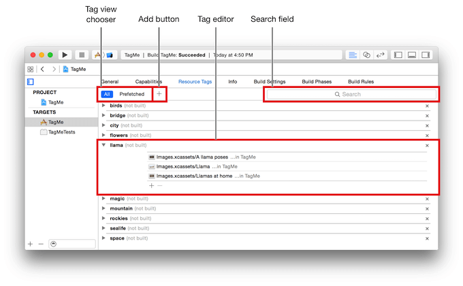The height and width of the screenshot is (286, 463).
Task: Click TagMe in the jump bar
Action: point(74,69)
